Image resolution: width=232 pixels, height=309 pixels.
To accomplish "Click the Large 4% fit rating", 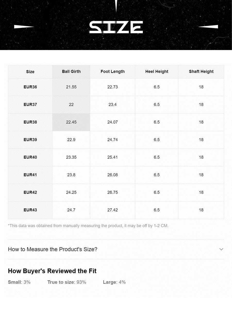I will (114, 282).
